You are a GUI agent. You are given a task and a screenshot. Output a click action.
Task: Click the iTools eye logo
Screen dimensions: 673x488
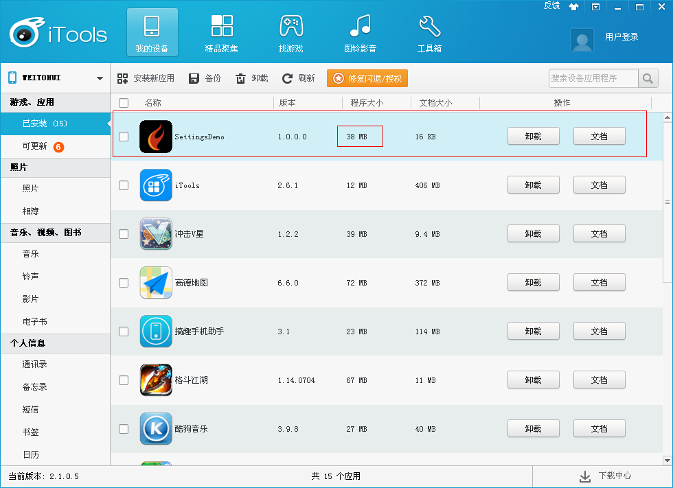27,32
